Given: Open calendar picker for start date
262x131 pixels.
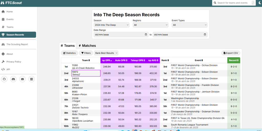Looking at the screenshot, I should pos(146,35).
